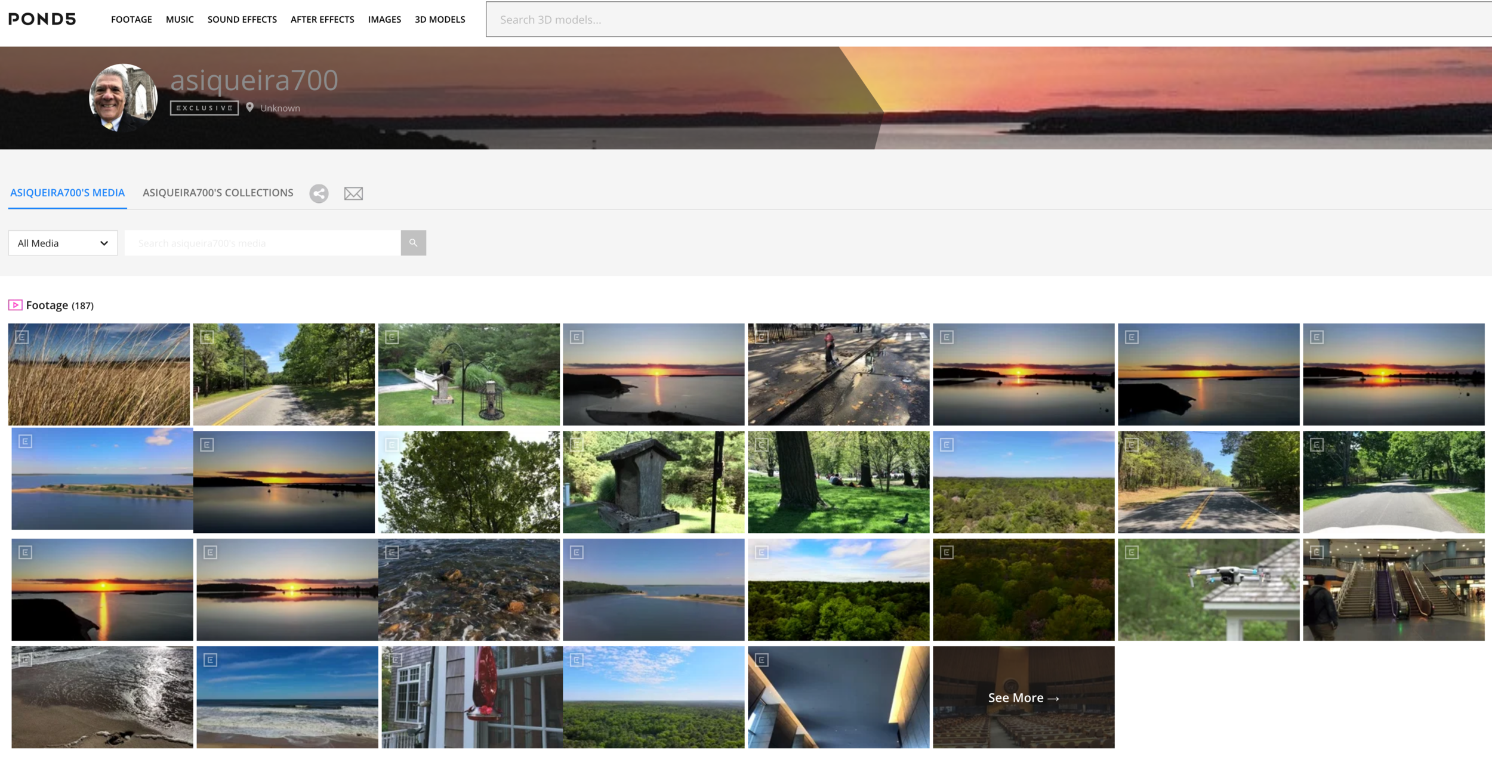The width and height of the screenshot is (1492, 784).
Task: Select the asiqueira700's Media tab
Action: pyautogui.click(x=67, y=193)
